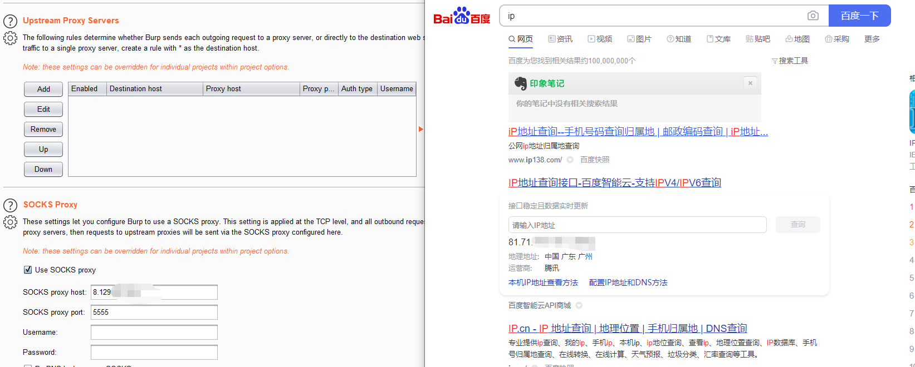The height and width of the screenshot is (367, 915).
Task: Sort by the Destination host column header
Action: coord(154,89)
